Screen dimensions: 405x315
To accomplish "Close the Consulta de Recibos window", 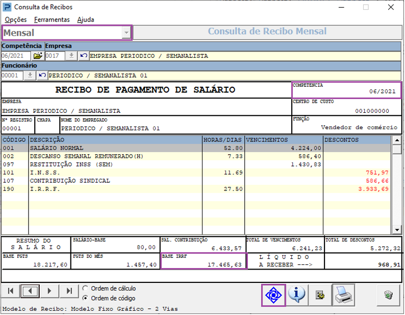I will coord(391,7).
